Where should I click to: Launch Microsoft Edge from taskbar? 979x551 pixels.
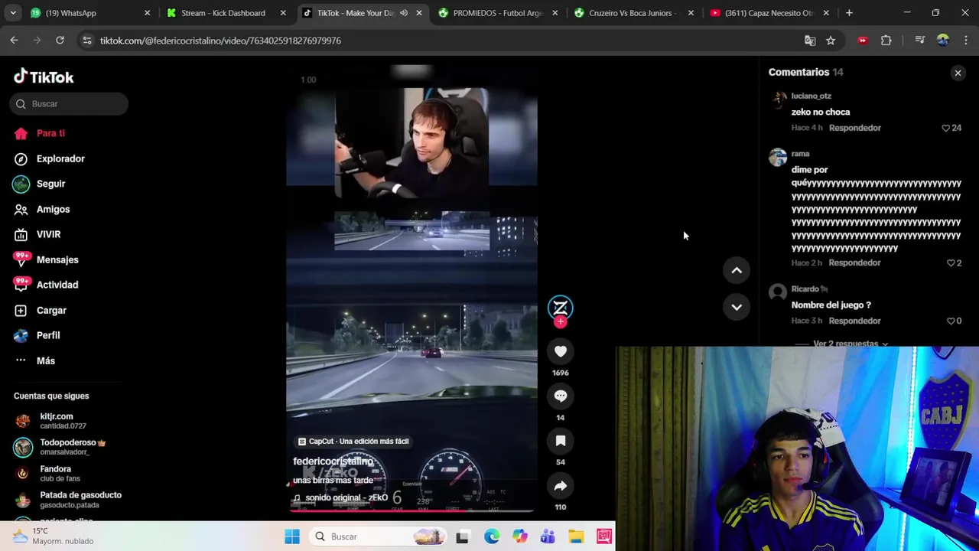(491, 536)
